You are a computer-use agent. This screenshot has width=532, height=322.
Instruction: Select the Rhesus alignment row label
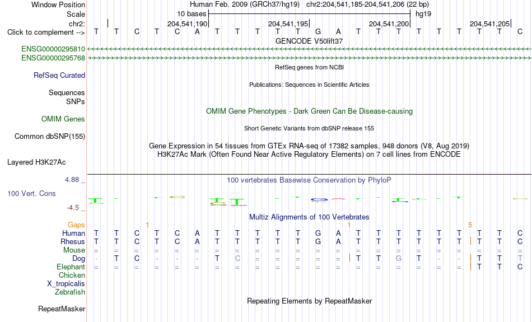coord(73,241)
